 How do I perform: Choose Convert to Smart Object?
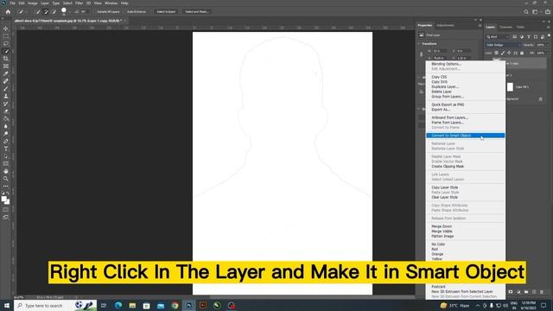point(465,136)
